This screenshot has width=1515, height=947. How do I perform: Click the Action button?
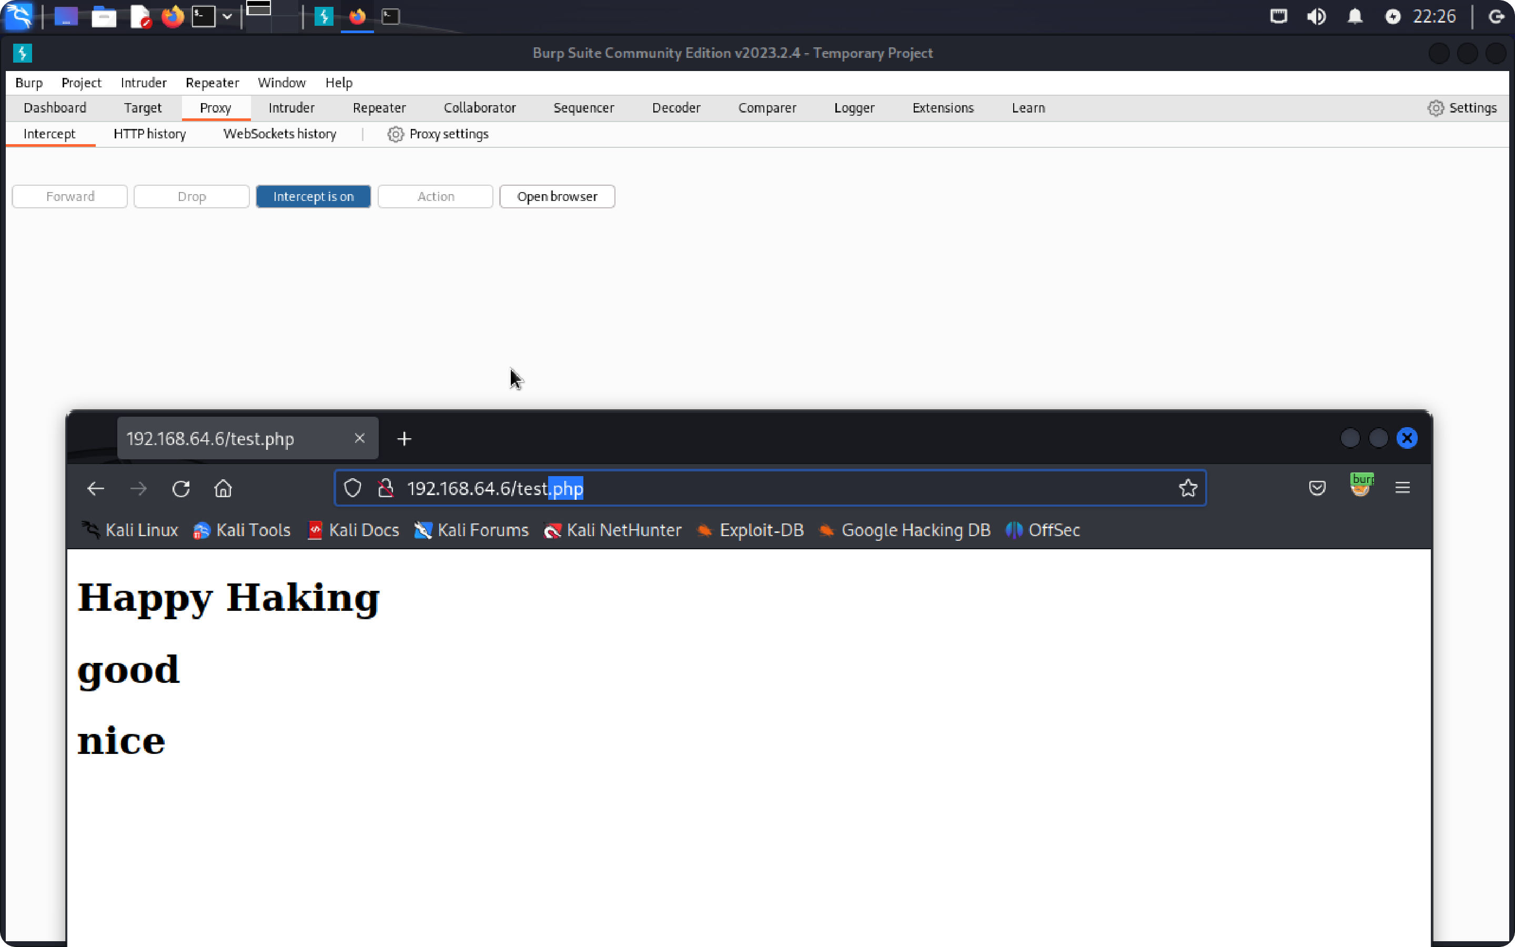pos(435,197)
